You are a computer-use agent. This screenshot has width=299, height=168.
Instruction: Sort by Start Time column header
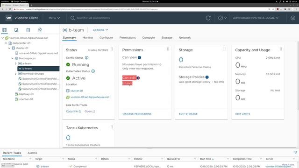(x=206, y=159)
